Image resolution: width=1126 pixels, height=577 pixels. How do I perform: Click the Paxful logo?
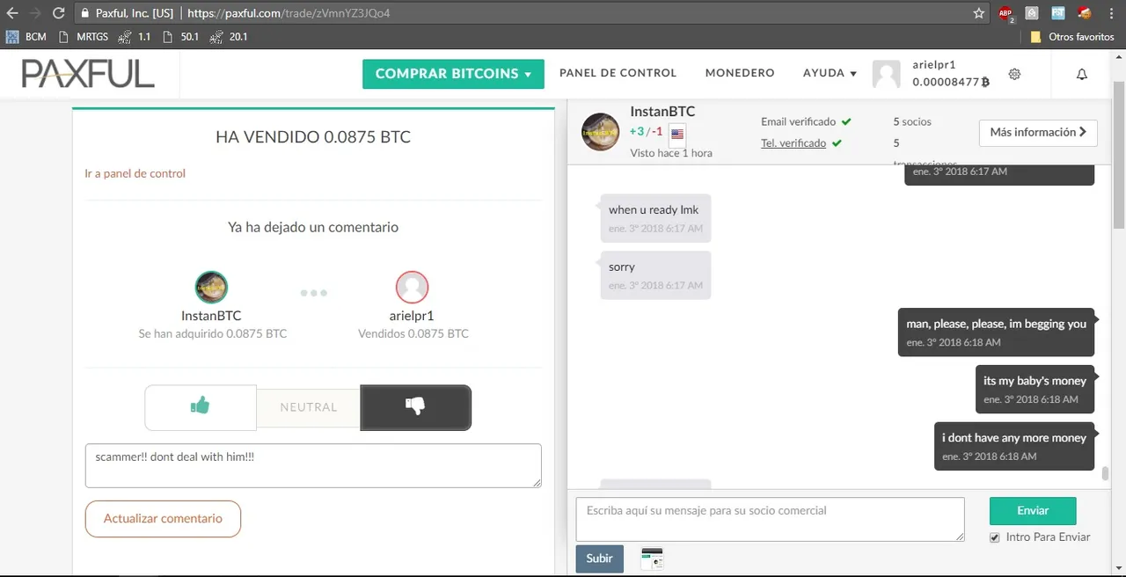click(88, 74)
